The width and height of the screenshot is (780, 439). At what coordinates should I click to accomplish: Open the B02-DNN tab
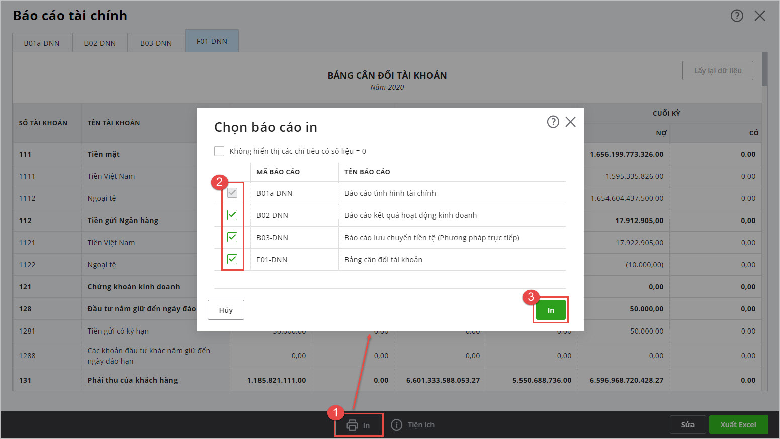pos(100,43)
